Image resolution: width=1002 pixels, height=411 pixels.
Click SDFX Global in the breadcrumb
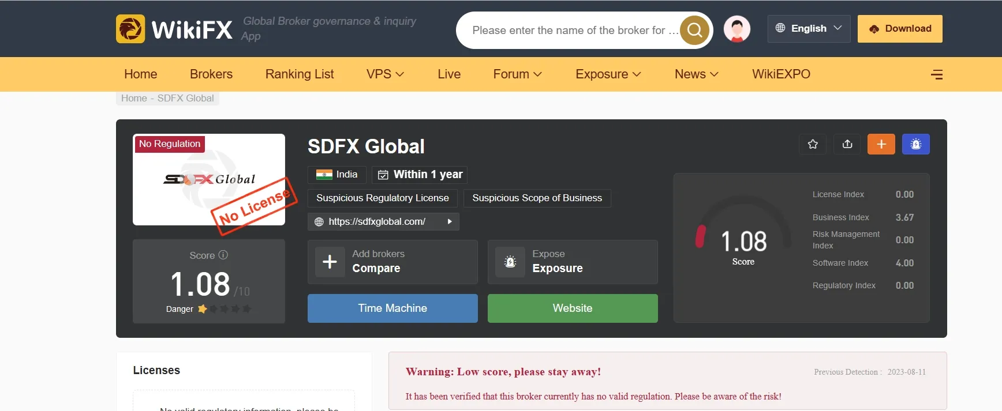point(186,99)
